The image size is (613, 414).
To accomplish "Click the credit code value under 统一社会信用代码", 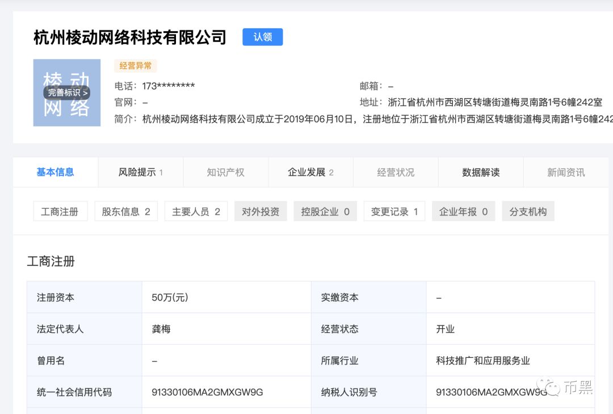I will tap(207, 392).
